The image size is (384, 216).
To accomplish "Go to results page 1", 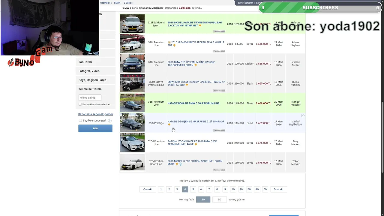I will 161,189.
